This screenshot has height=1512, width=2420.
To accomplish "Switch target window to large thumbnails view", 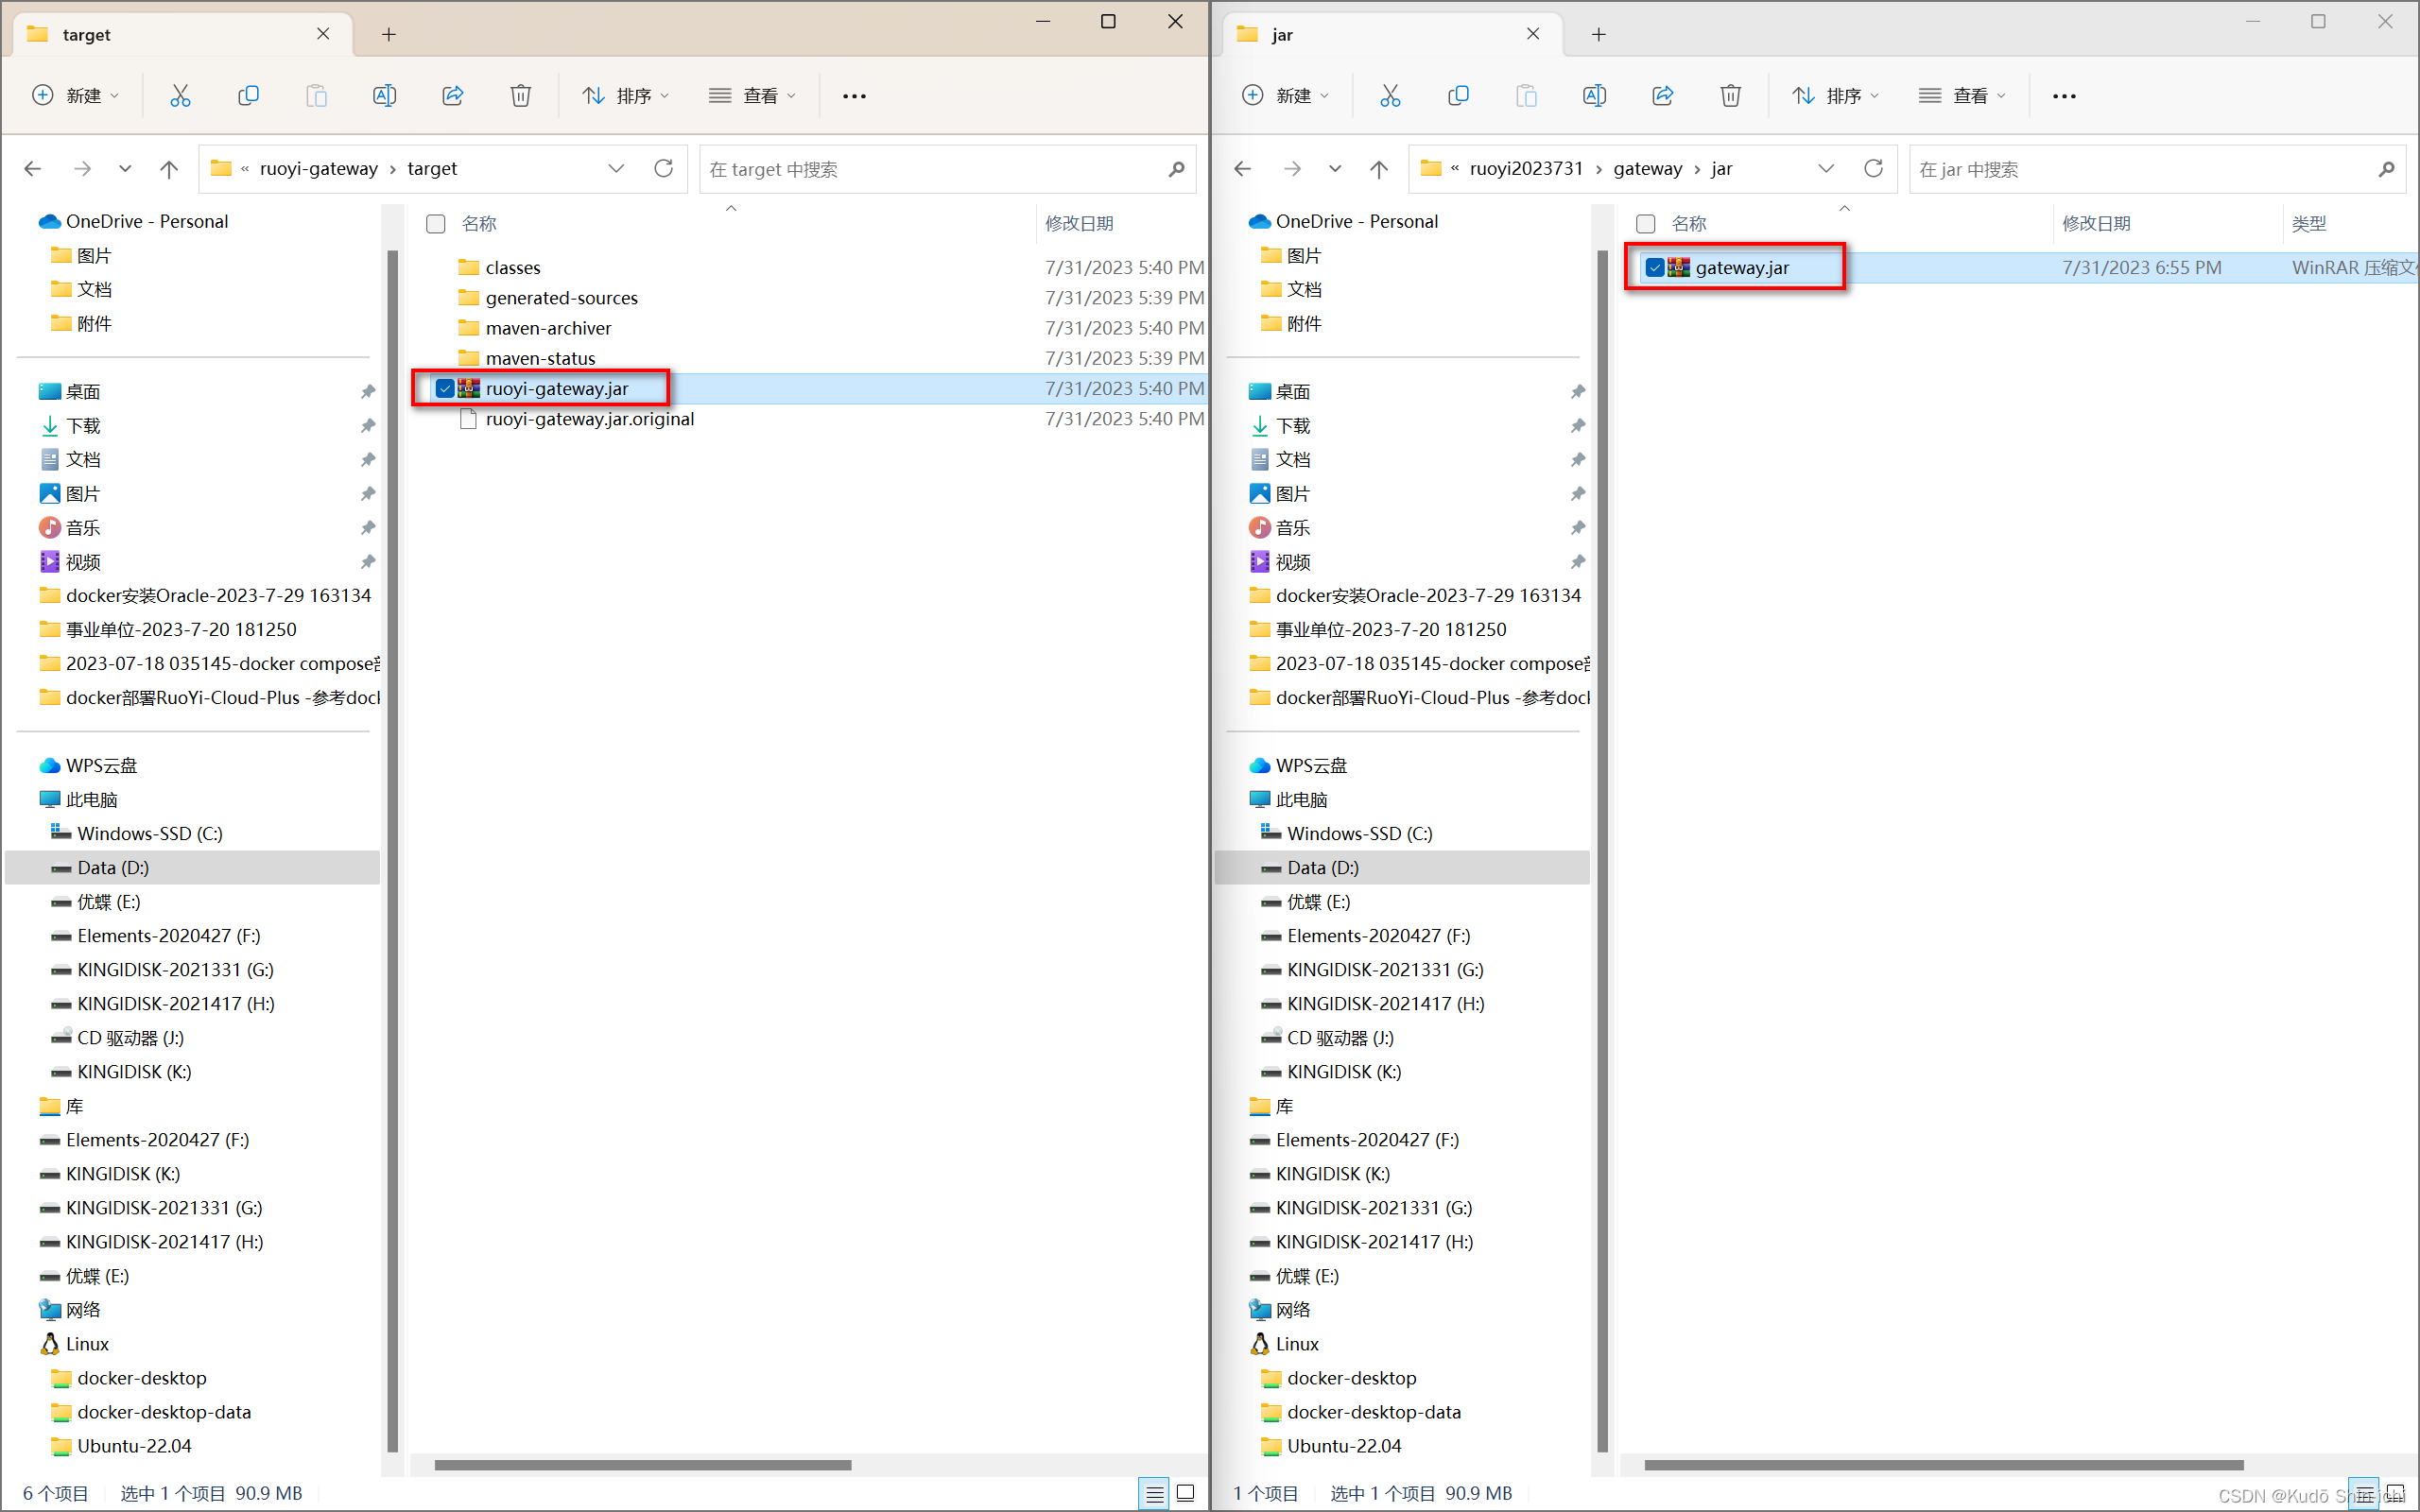I will 1186,1494.
